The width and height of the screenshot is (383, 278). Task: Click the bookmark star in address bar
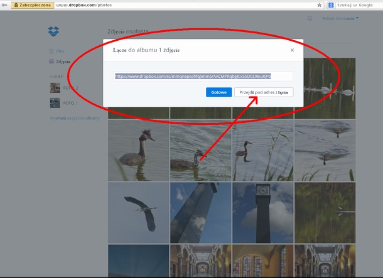click(x=319, y=5)
